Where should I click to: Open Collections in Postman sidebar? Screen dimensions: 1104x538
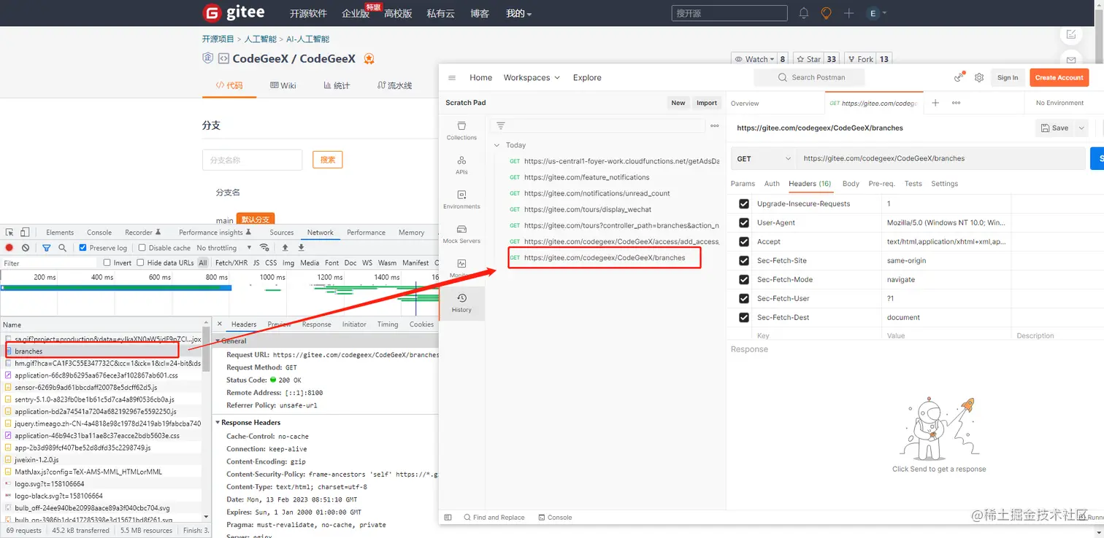pyautogui.click(x=461, y=130)
